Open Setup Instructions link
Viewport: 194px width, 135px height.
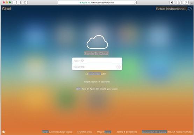click(170, 9)
